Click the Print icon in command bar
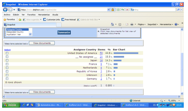 click(132, 24)
